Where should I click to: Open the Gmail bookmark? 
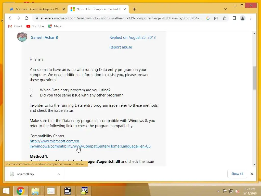(15, 26)
